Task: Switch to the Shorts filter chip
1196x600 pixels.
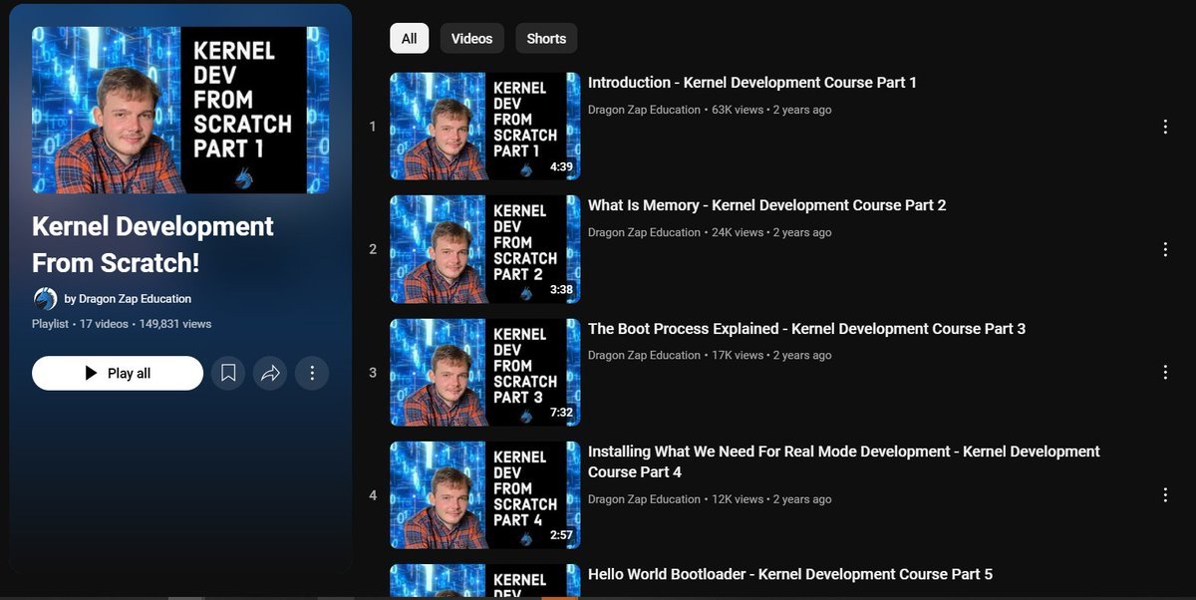Action: (x=546, y=39)
